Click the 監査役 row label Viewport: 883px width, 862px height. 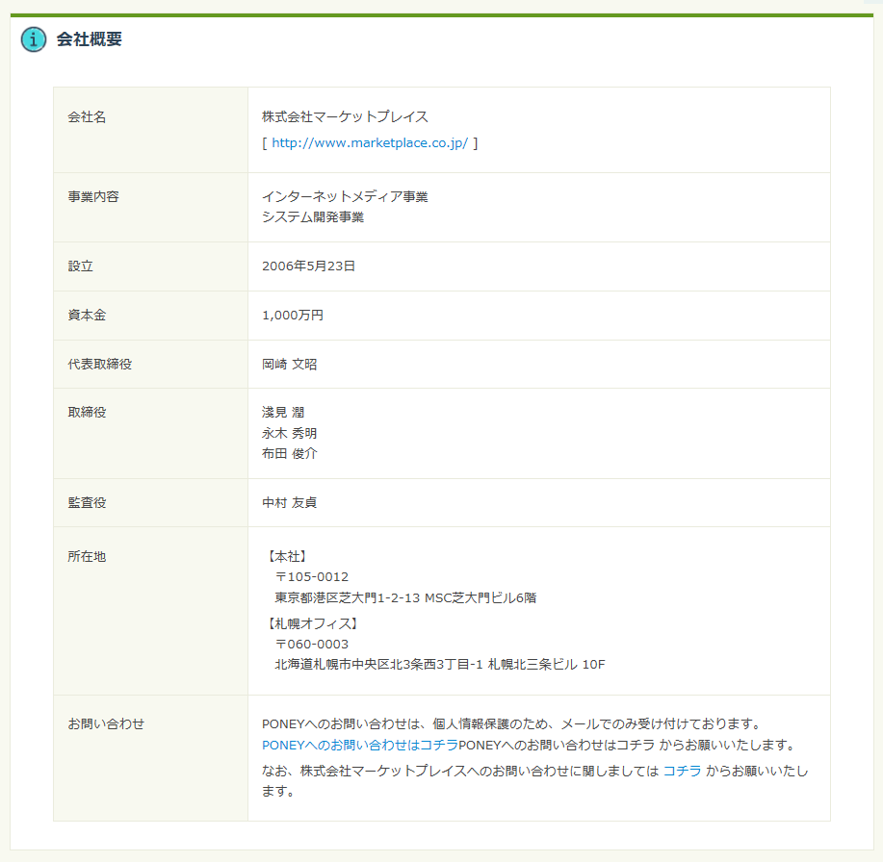[87, 502]
